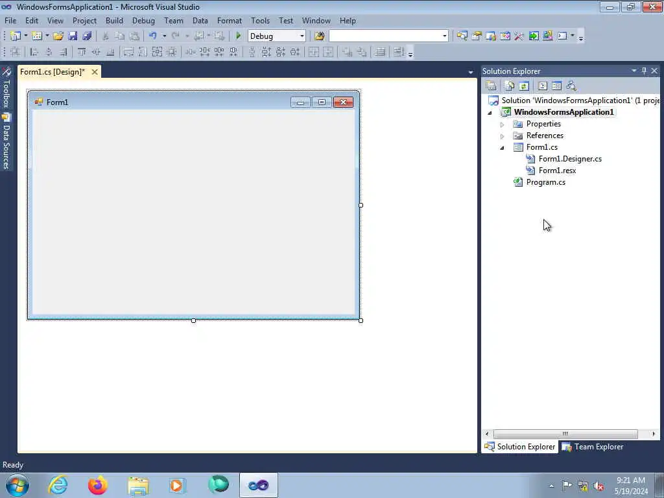
Task: Click Show All Files icon in Solution Explorer
Action: pyautogui.click(x=510, y=86)
